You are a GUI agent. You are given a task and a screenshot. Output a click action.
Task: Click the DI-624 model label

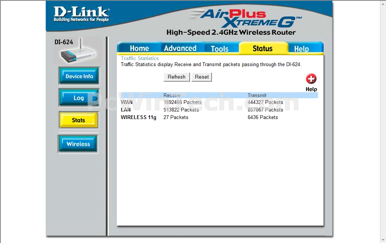pyautogui.click(x=64, y=42)
